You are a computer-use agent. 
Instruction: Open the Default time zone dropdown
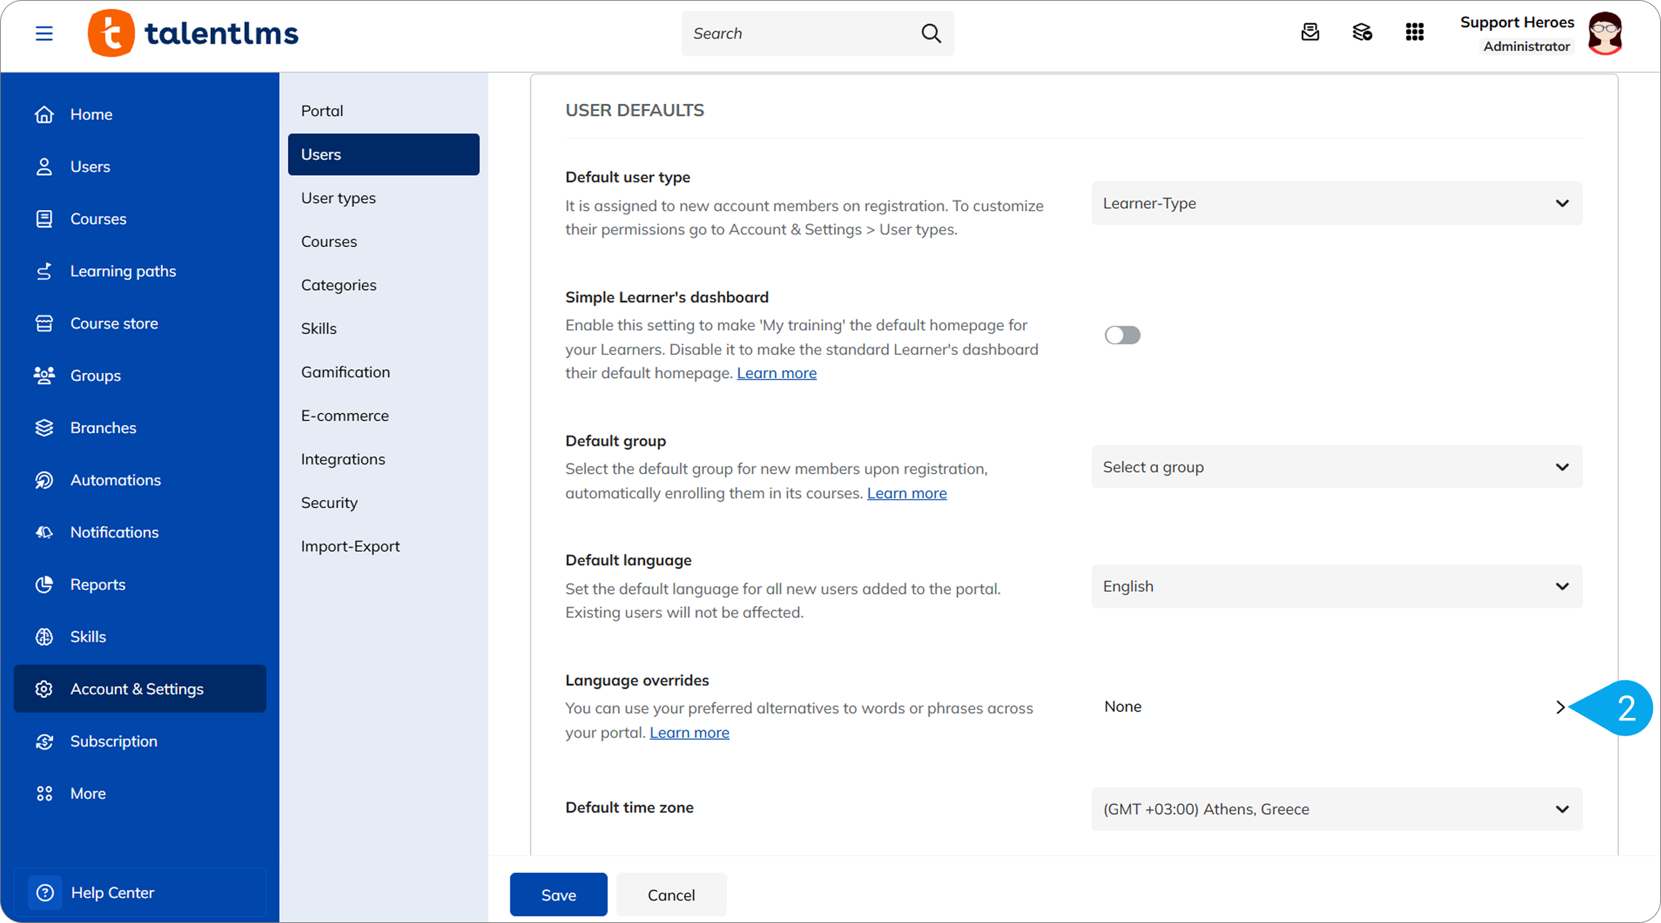(x=1337, y=809)
